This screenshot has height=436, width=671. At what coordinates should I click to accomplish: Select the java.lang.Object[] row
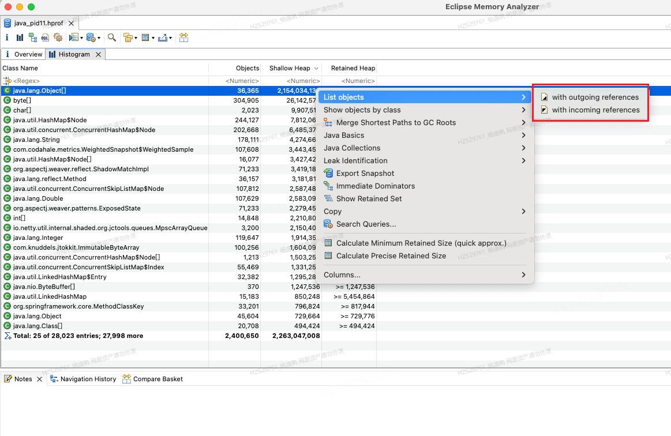tap(159, 91)
